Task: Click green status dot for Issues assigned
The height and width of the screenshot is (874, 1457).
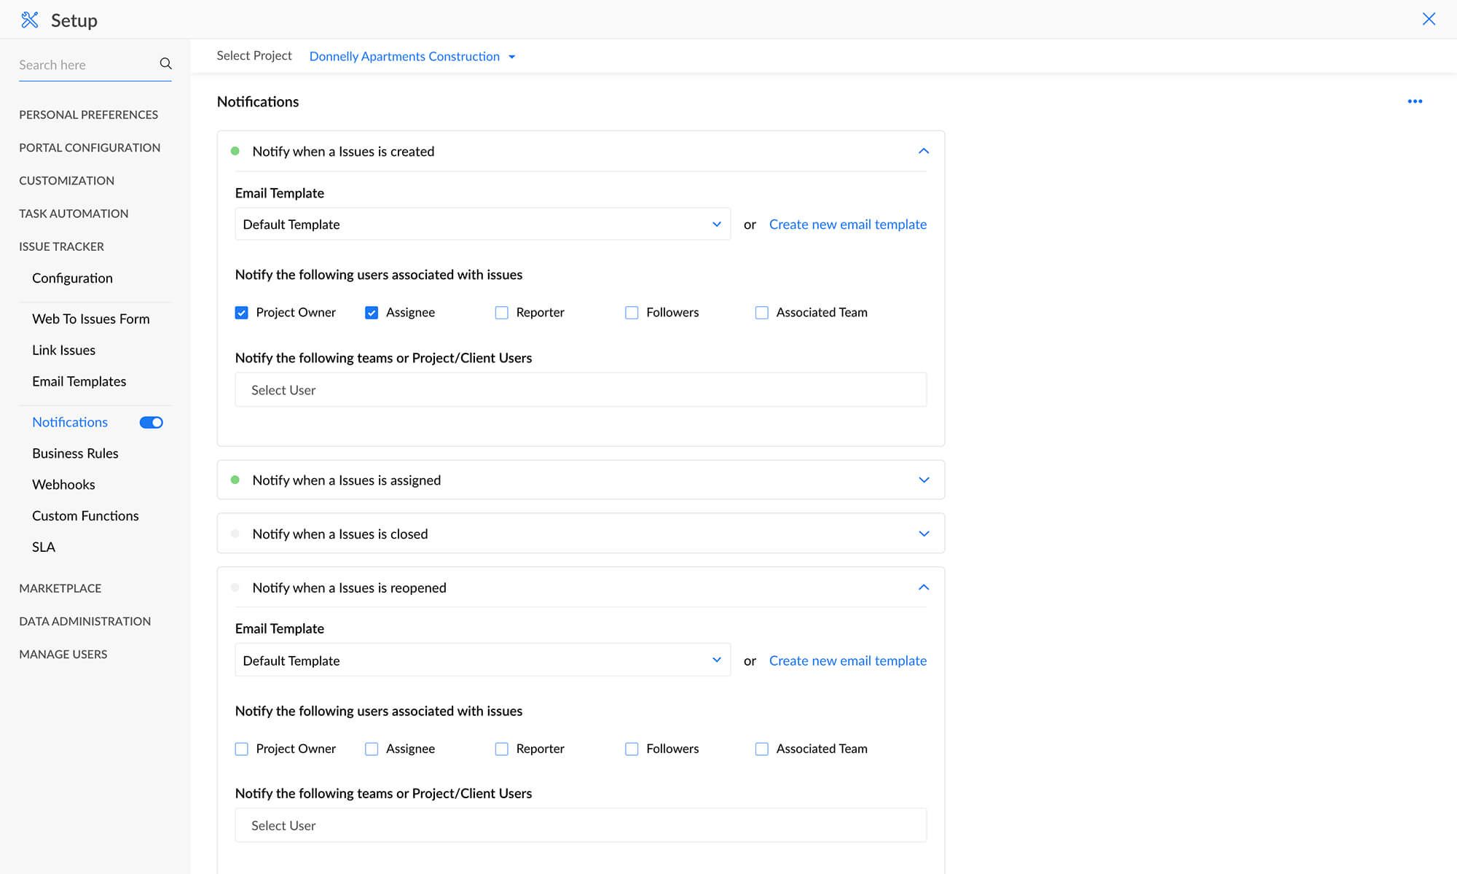Action: coord(235,480)
